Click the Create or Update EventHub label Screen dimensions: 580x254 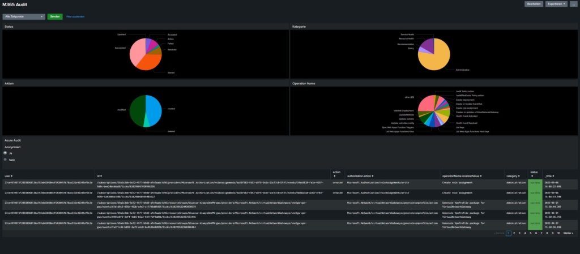point(469,104)
